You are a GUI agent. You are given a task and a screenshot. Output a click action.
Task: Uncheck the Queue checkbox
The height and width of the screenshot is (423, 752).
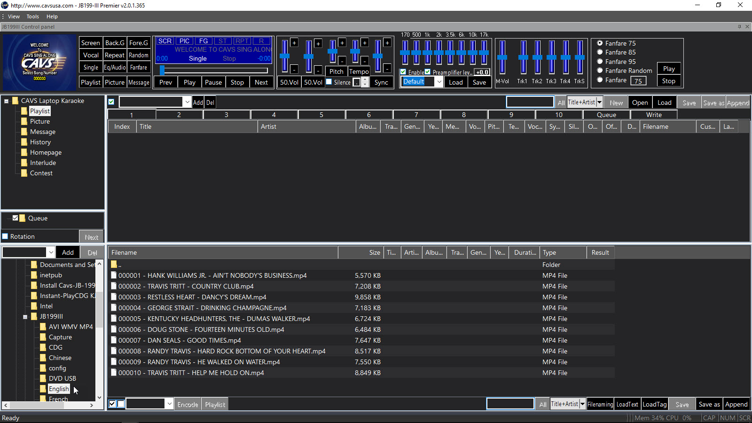[16, 218]
